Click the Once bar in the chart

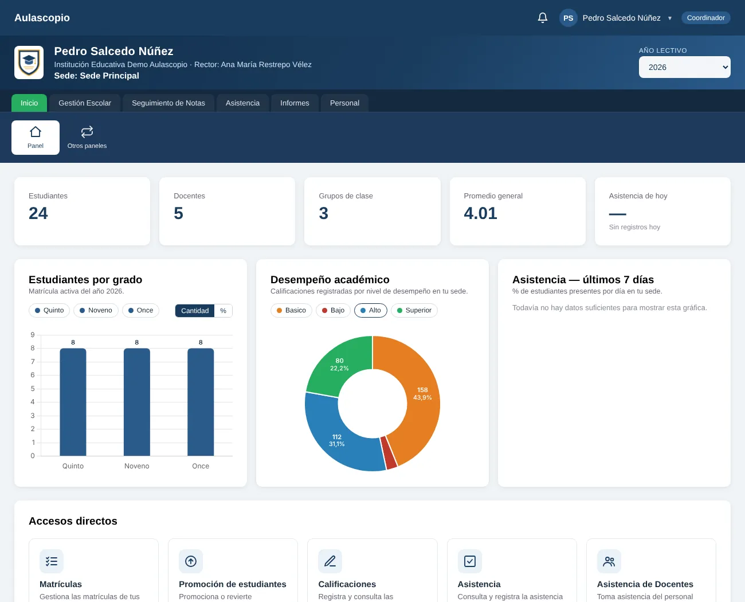tap(201, 402)
